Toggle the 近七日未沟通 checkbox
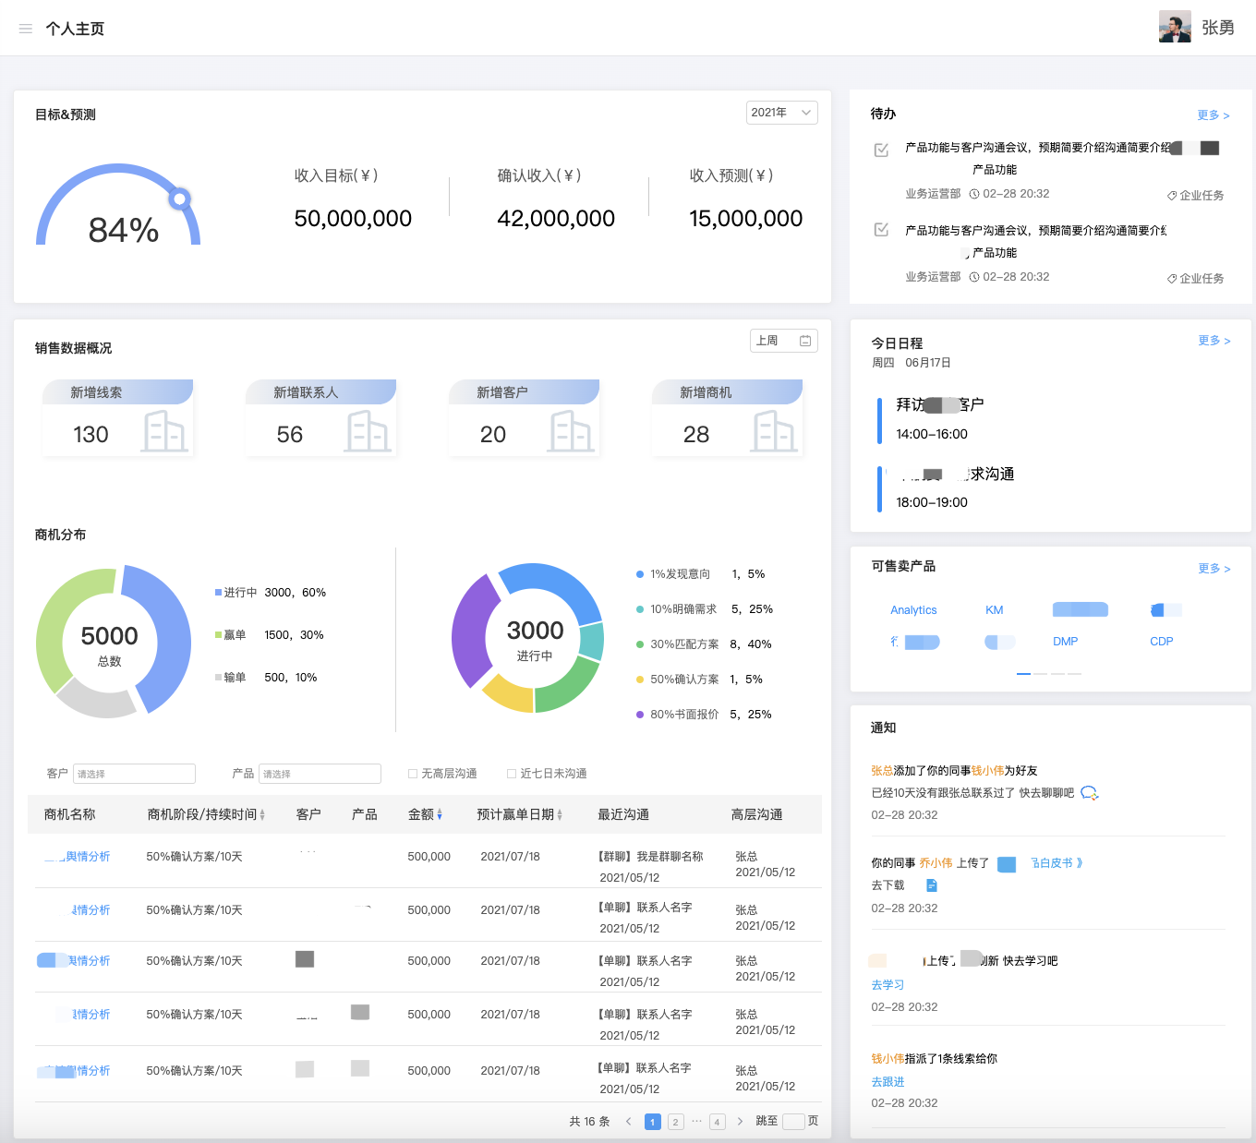This screenshot has width=1256, height=1143. tap(512, 774)
